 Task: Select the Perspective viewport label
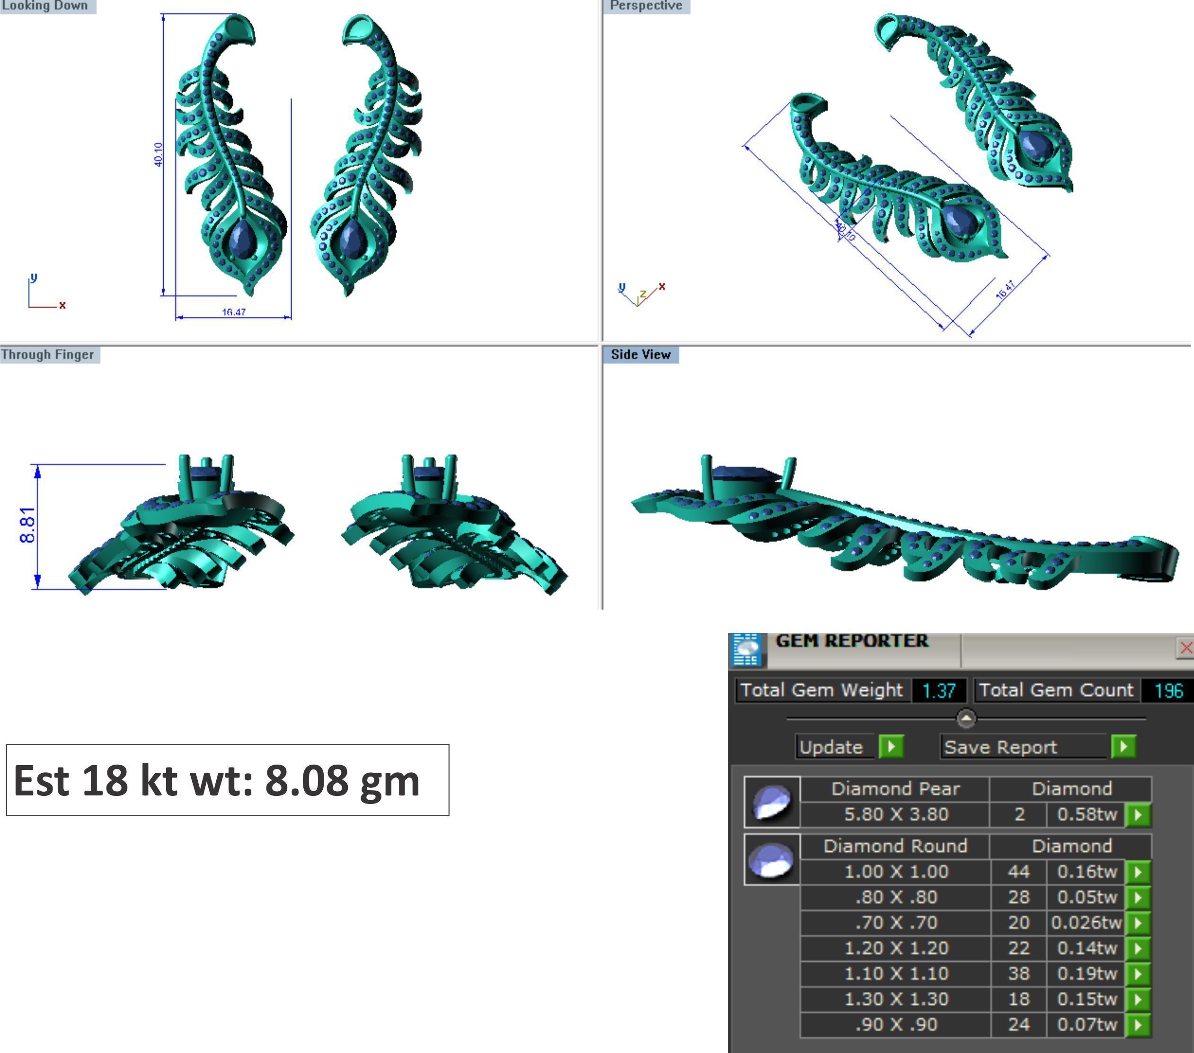click(646, 6)
